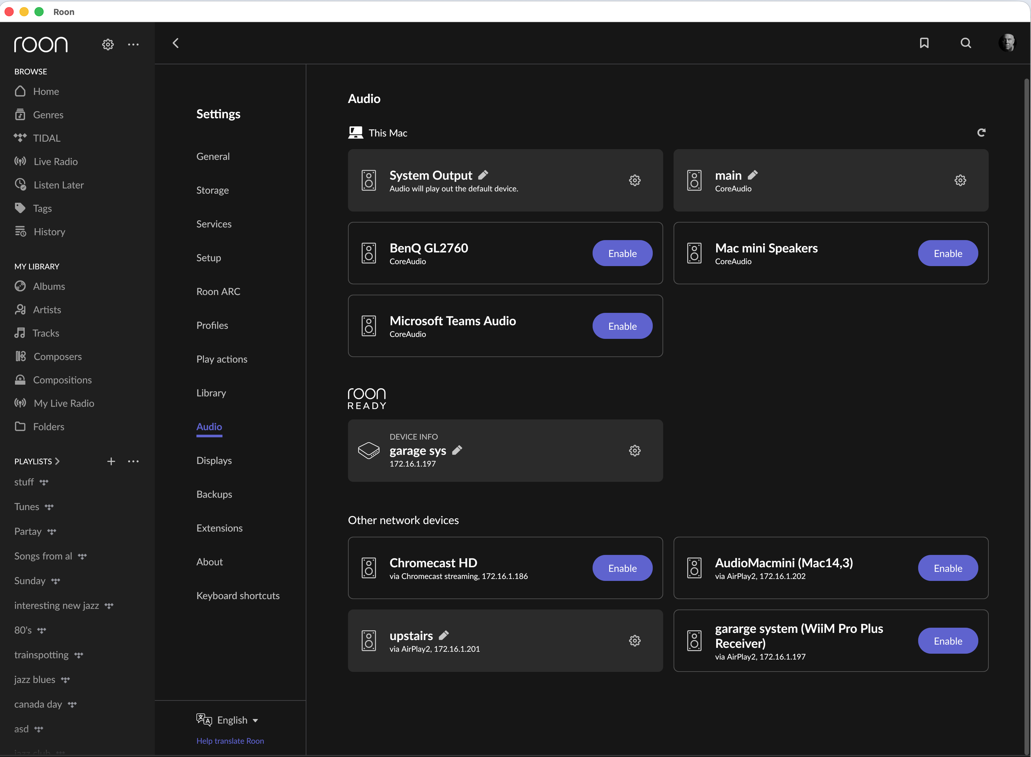Image resolution: width=1031 pixels, height=757 pixels.
Task: Go back with the left arrow
Action: point(176,43)
